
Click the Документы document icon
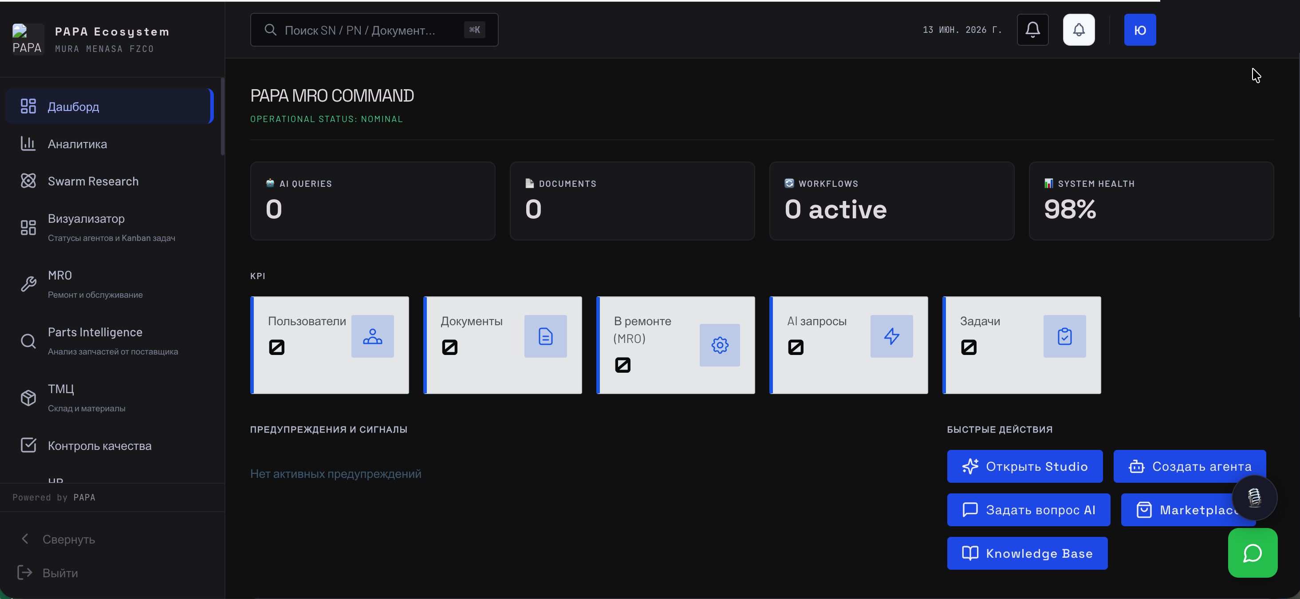click(x=546, y=336)
